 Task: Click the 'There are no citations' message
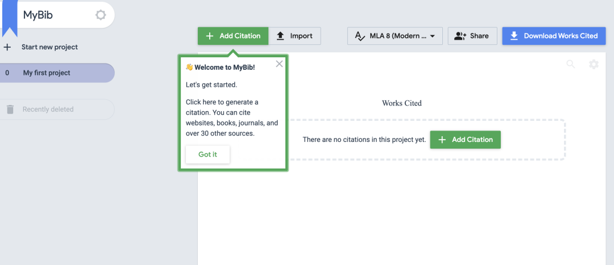364,140
